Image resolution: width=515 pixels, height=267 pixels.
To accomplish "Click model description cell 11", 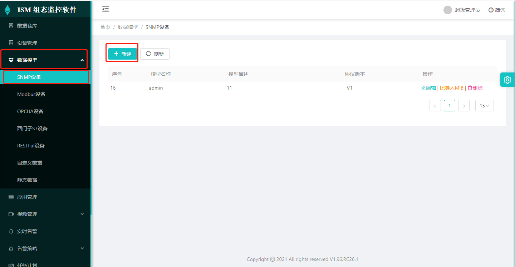I will click(229, 88).
